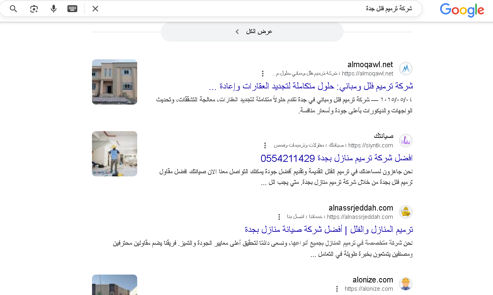Image resolution: width=493 pixels, height=295 pixels.
Task: Expand results with the عرض الكل button
Action: pos(252,31)
